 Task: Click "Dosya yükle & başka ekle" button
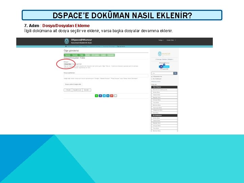(x=73, y=84)
